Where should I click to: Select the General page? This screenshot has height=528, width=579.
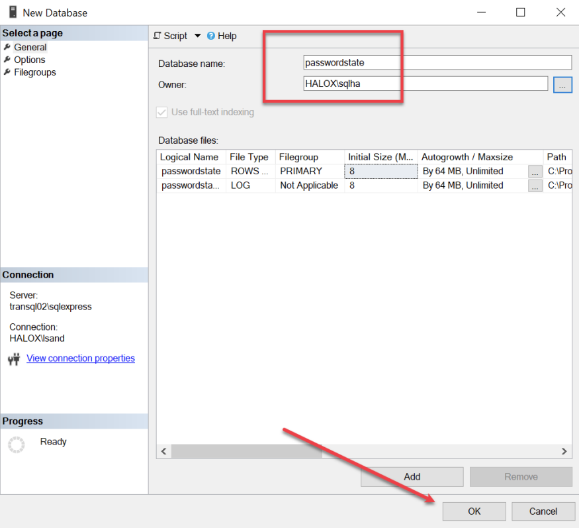pyautogui.click(x=30, y=47)
